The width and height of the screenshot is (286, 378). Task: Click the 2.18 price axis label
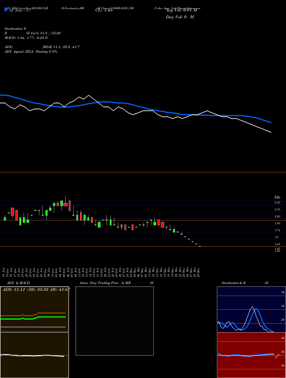277,210
